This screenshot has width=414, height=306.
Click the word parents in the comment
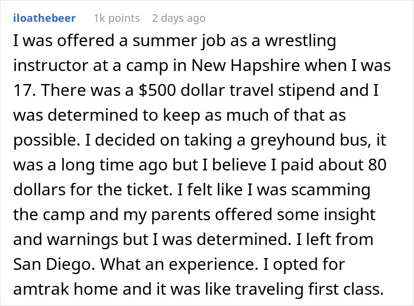[181, 215]
